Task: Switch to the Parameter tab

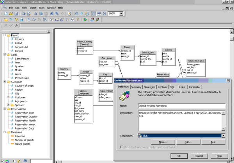Action: 195,87
